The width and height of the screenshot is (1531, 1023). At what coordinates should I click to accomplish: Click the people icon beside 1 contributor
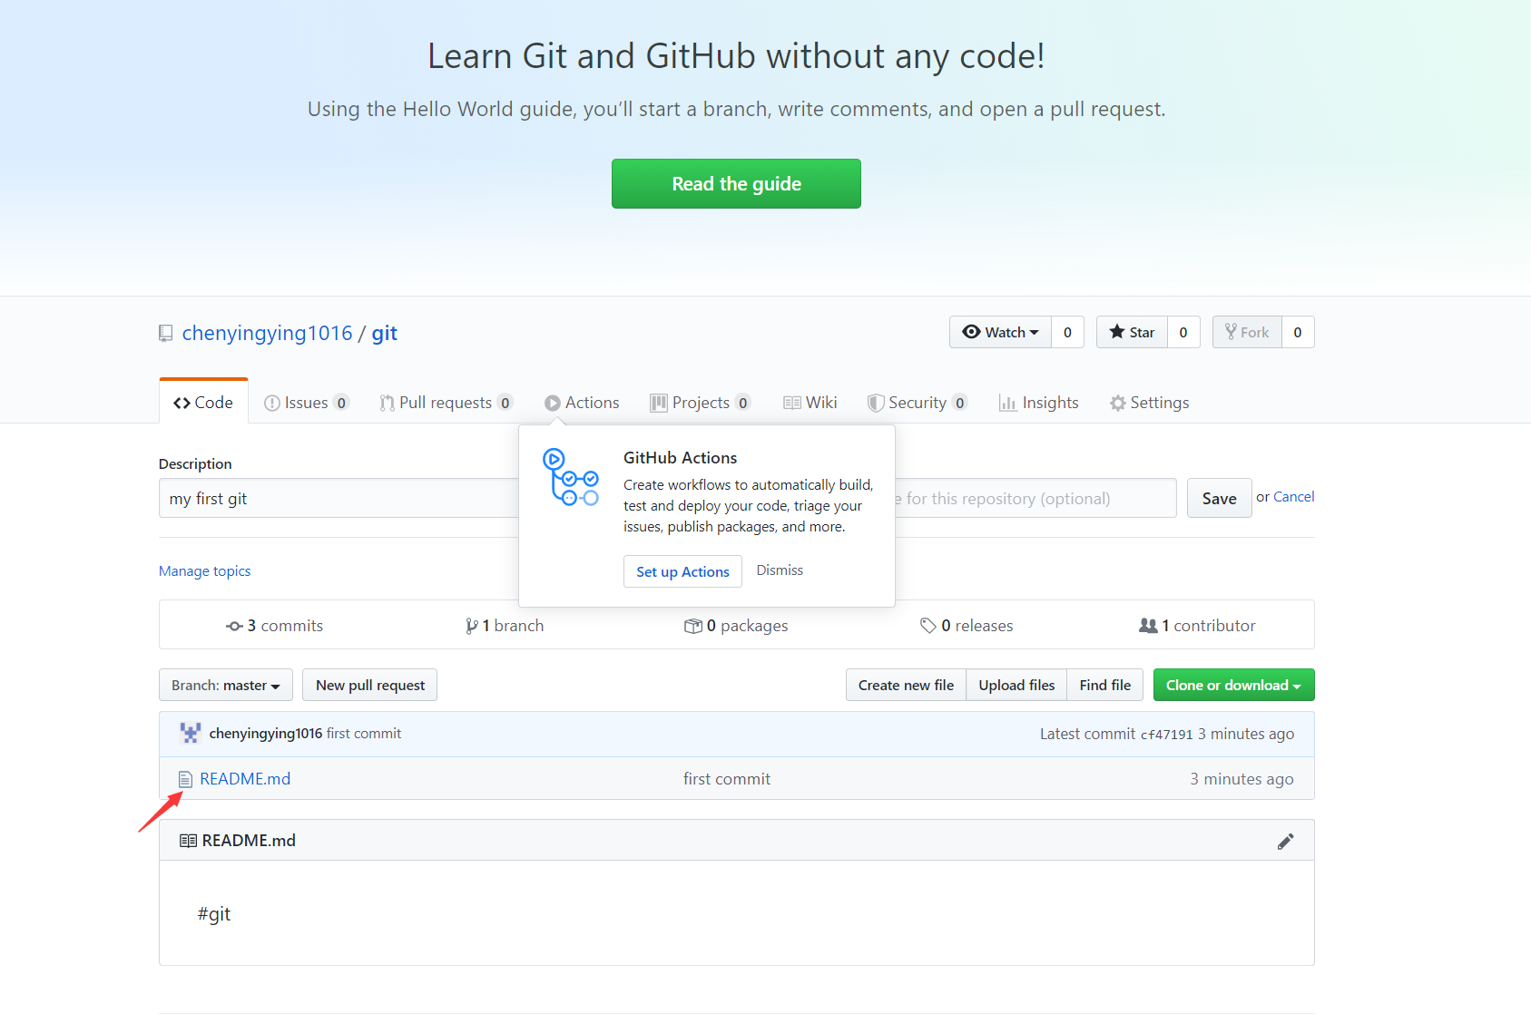click(x=1148, y=626)
